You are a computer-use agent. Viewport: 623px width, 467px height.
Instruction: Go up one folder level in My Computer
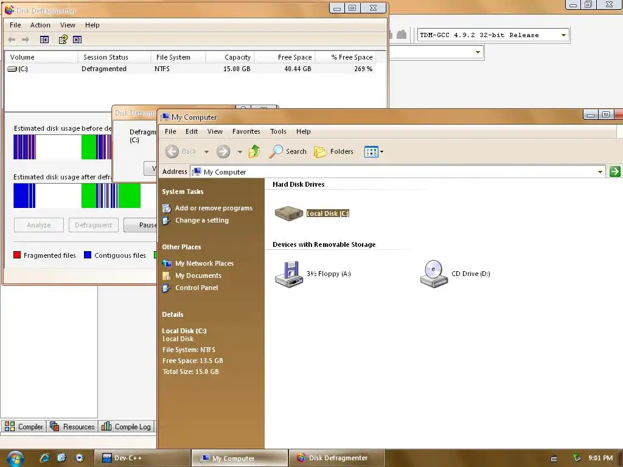(254, 151)
